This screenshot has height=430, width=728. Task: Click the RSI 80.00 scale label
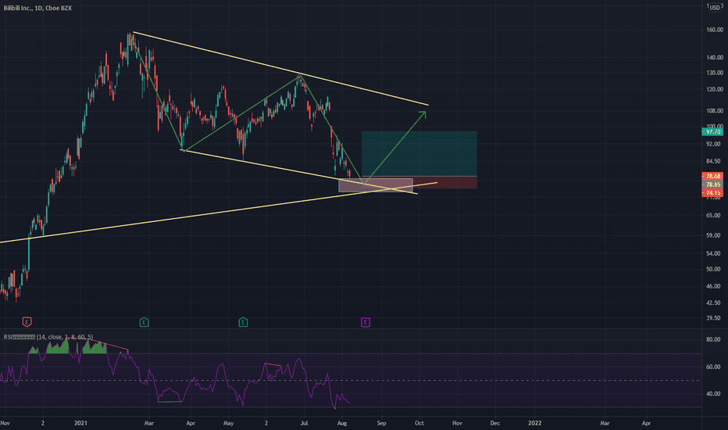(713, 340)
